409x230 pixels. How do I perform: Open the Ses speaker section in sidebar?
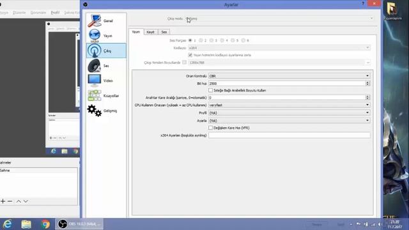click(x=106, y=66)
